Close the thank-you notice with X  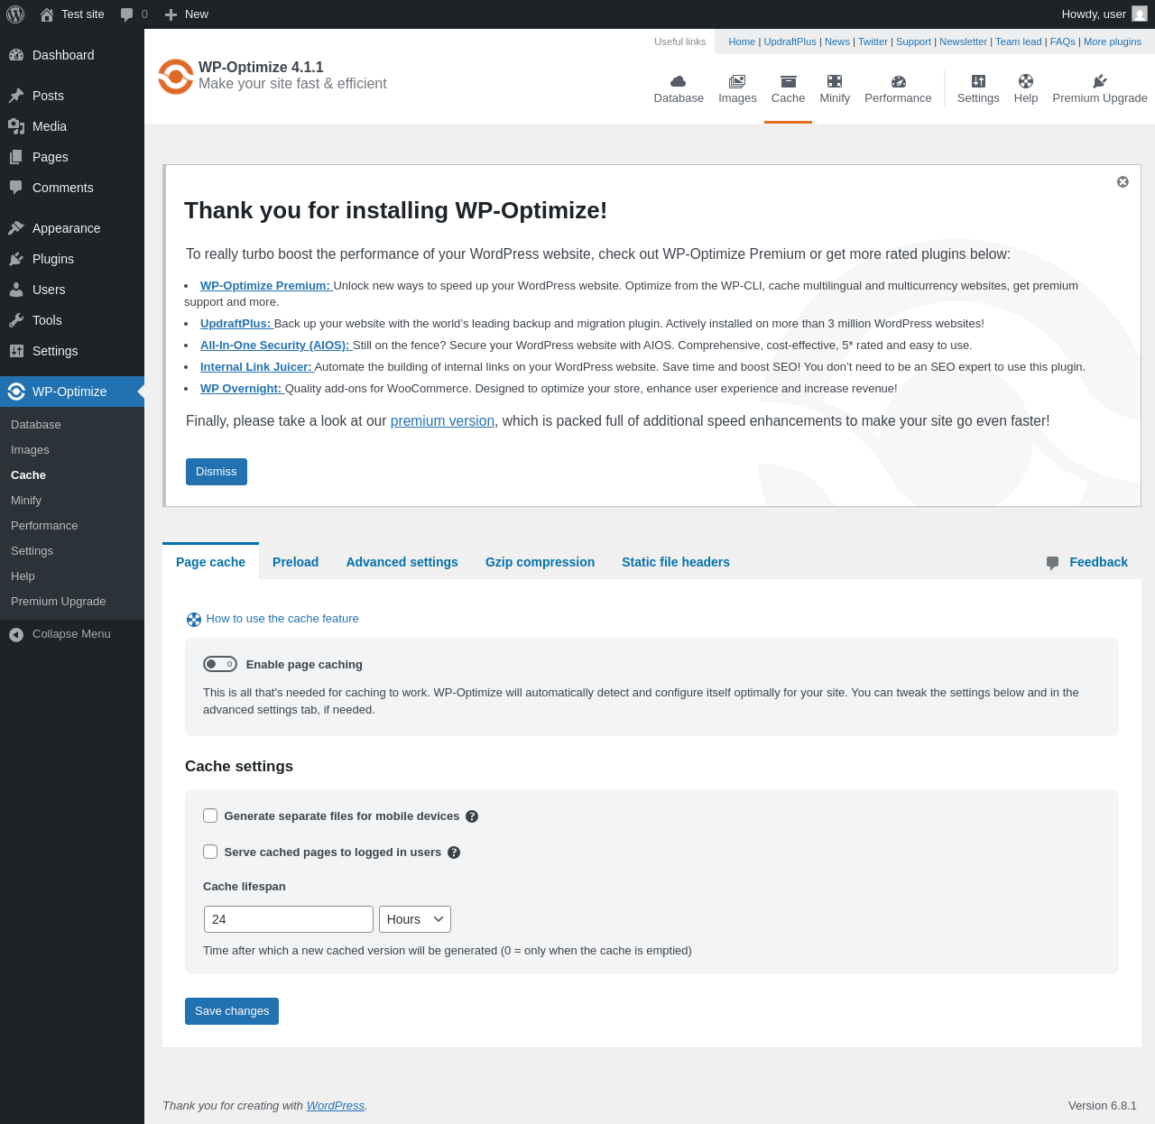[x=1123, y=181]
